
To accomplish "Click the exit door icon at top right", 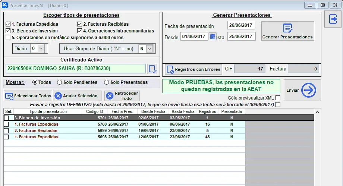I will [333, 19].
